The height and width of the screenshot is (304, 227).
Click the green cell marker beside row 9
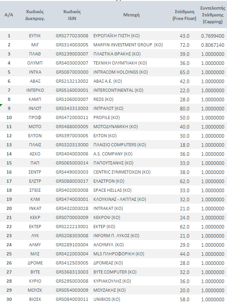point(1,105)
